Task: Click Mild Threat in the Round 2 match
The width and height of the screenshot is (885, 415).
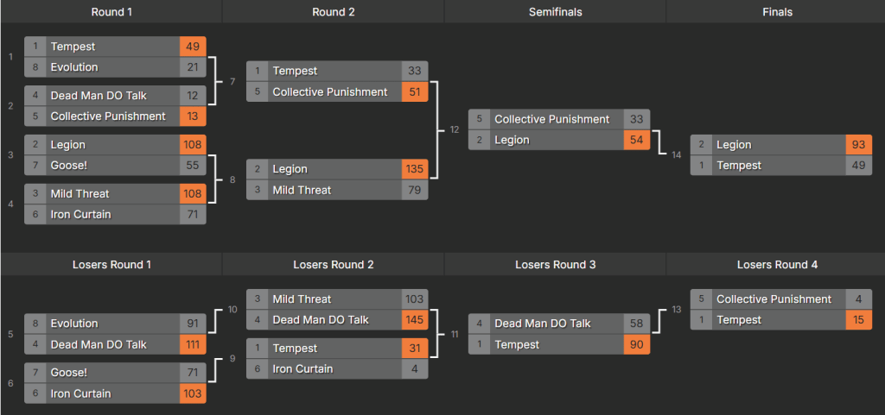Action: point(302,190)
